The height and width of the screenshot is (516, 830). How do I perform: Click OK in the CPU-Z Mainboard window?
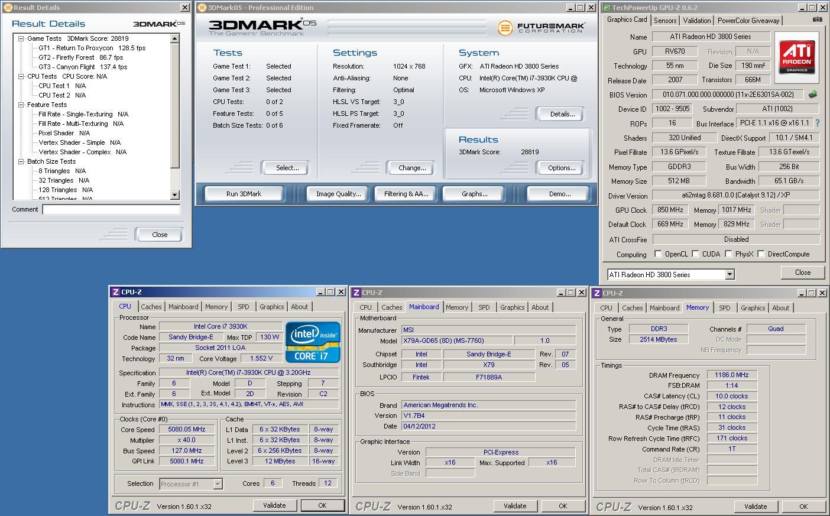click(563, 506)
